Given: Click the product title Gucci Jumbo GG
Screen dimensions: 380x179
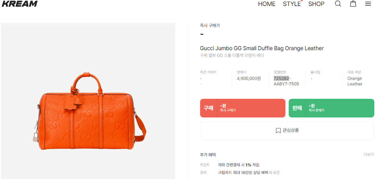Looking at the screenshot, I should (x=262, y=48).
